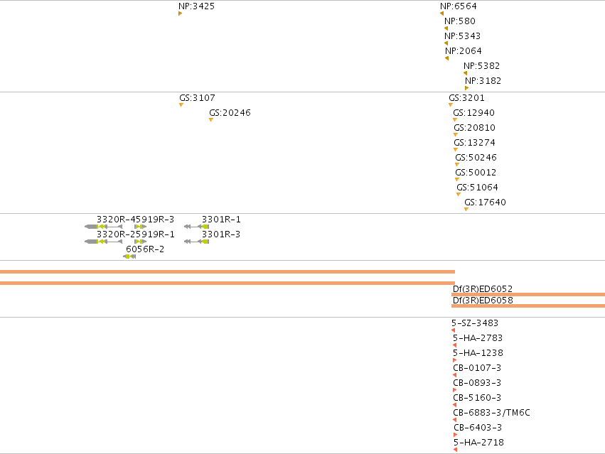Select the 6056R-2 label
605x454 pixels.
[145, 249]
